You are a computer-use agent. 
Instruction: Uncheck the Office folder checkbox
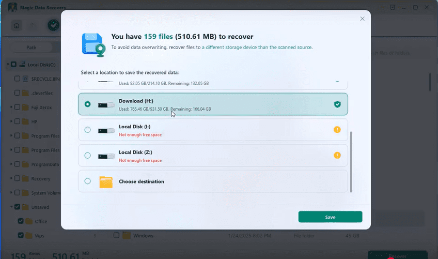(21, 221)
